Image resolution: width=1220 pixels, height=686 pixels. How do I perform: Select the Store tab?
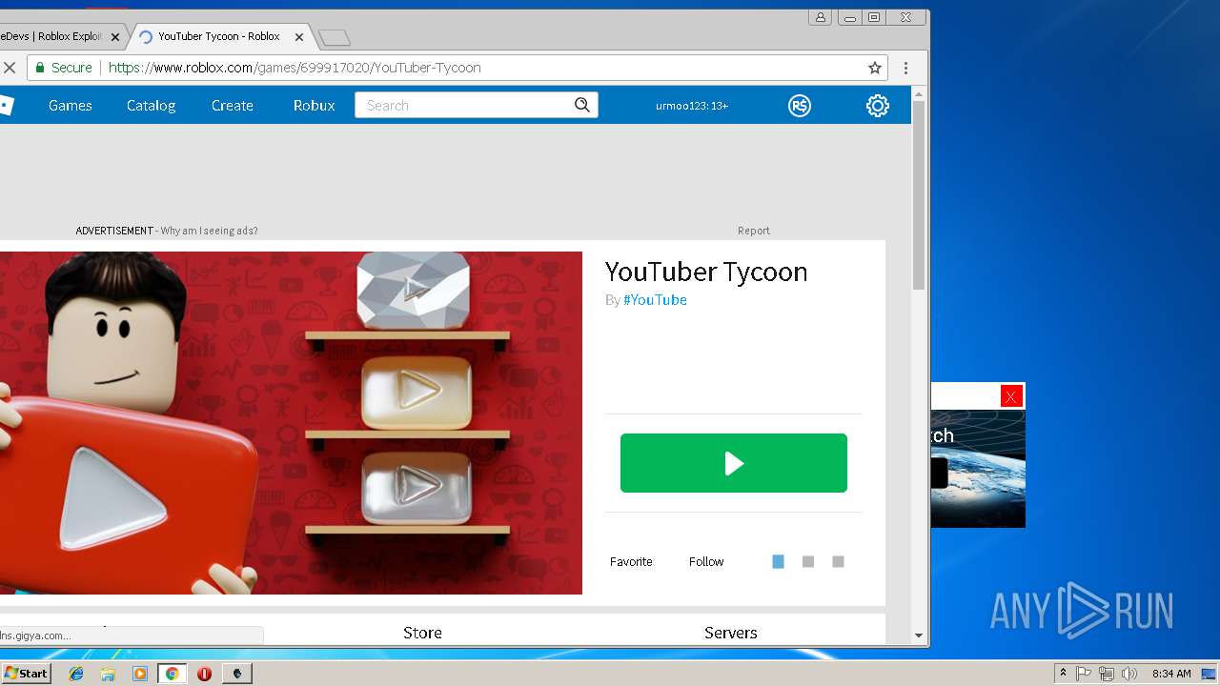pos(422,633)
